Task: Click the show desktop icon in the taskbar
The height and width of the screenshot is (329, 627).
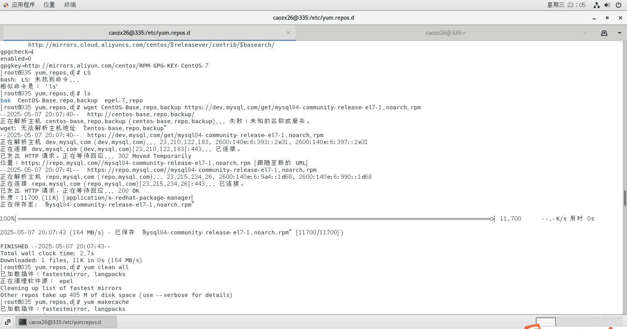Action: pyautogui.click(x=8, y=322)
